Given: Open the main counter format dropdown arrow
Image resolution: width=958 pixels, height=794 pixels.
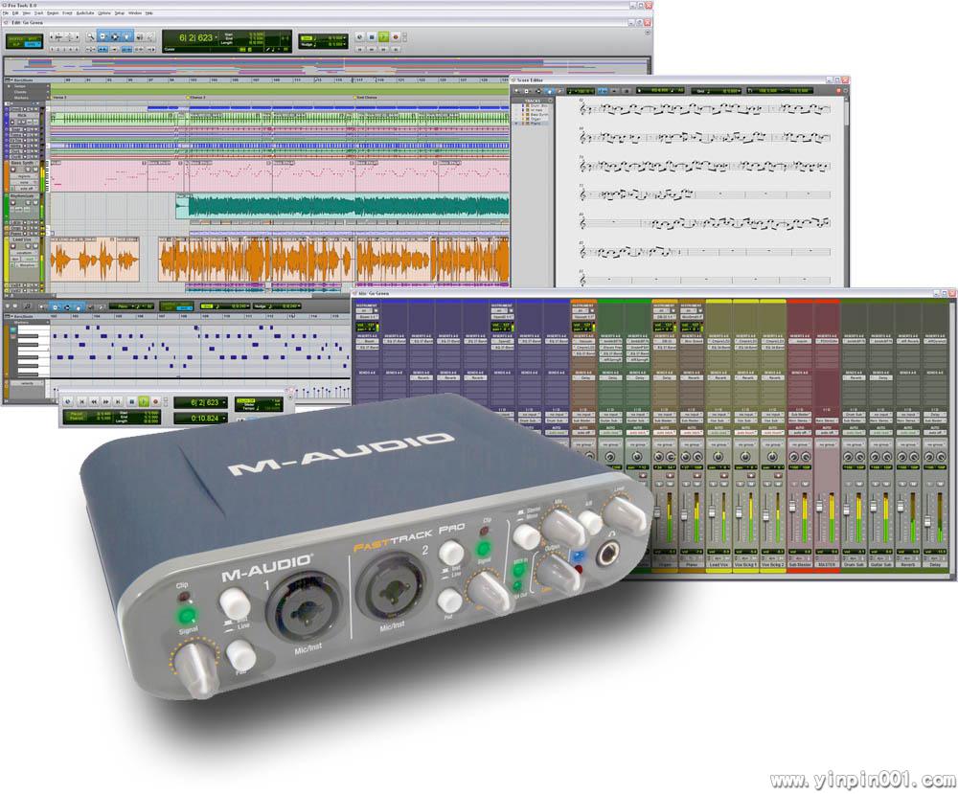Looking at the screenshot, I should tap(217, 37).
